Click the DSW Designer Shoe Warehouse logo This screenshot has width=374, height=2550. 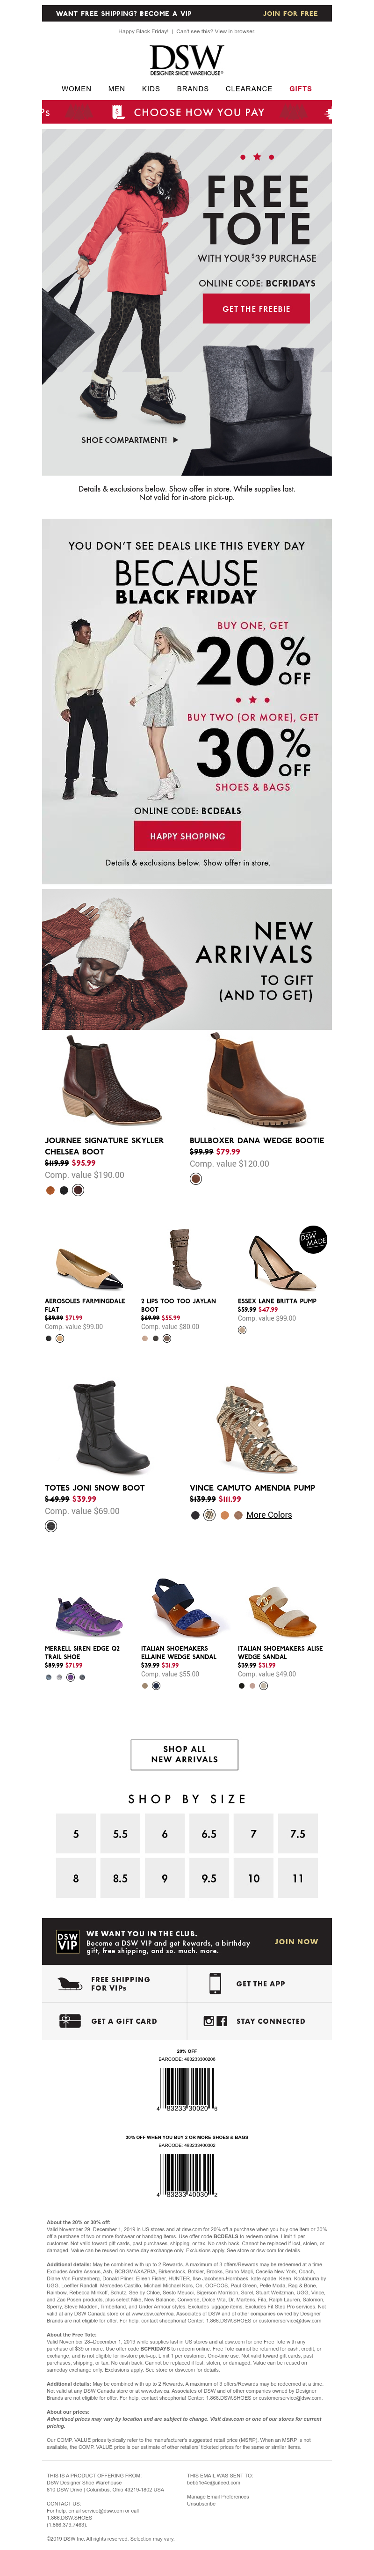187,59
